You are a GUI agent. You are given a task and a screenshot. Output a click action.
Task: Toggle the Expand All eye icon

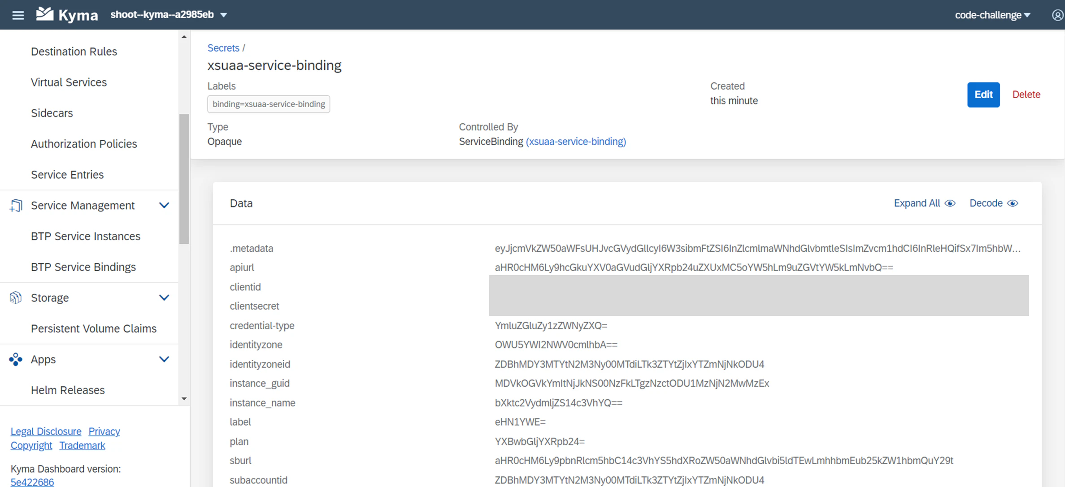point(950,203)
